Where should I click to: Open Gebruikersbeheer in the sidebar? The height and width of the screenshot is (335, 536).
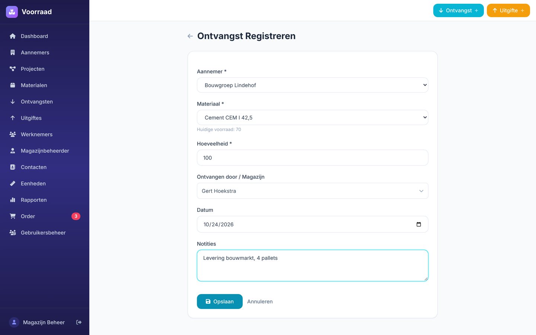pyautogui.click(x=45, y=233)
